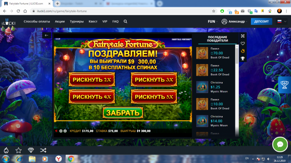Open the Windows Start menu
Viewport: 291px width, 163px height.
(x=6, y=159)
